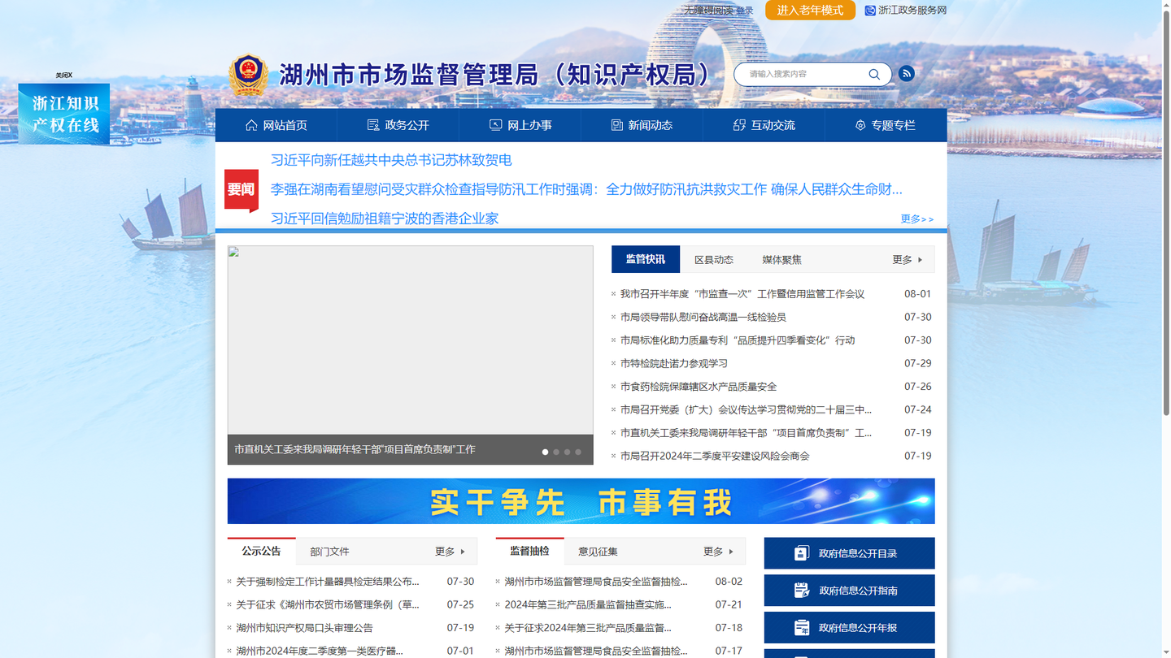Select the first carousel dot
Image resolution: width=1171 pixels, height=658 pixels.
click(545, 452)
